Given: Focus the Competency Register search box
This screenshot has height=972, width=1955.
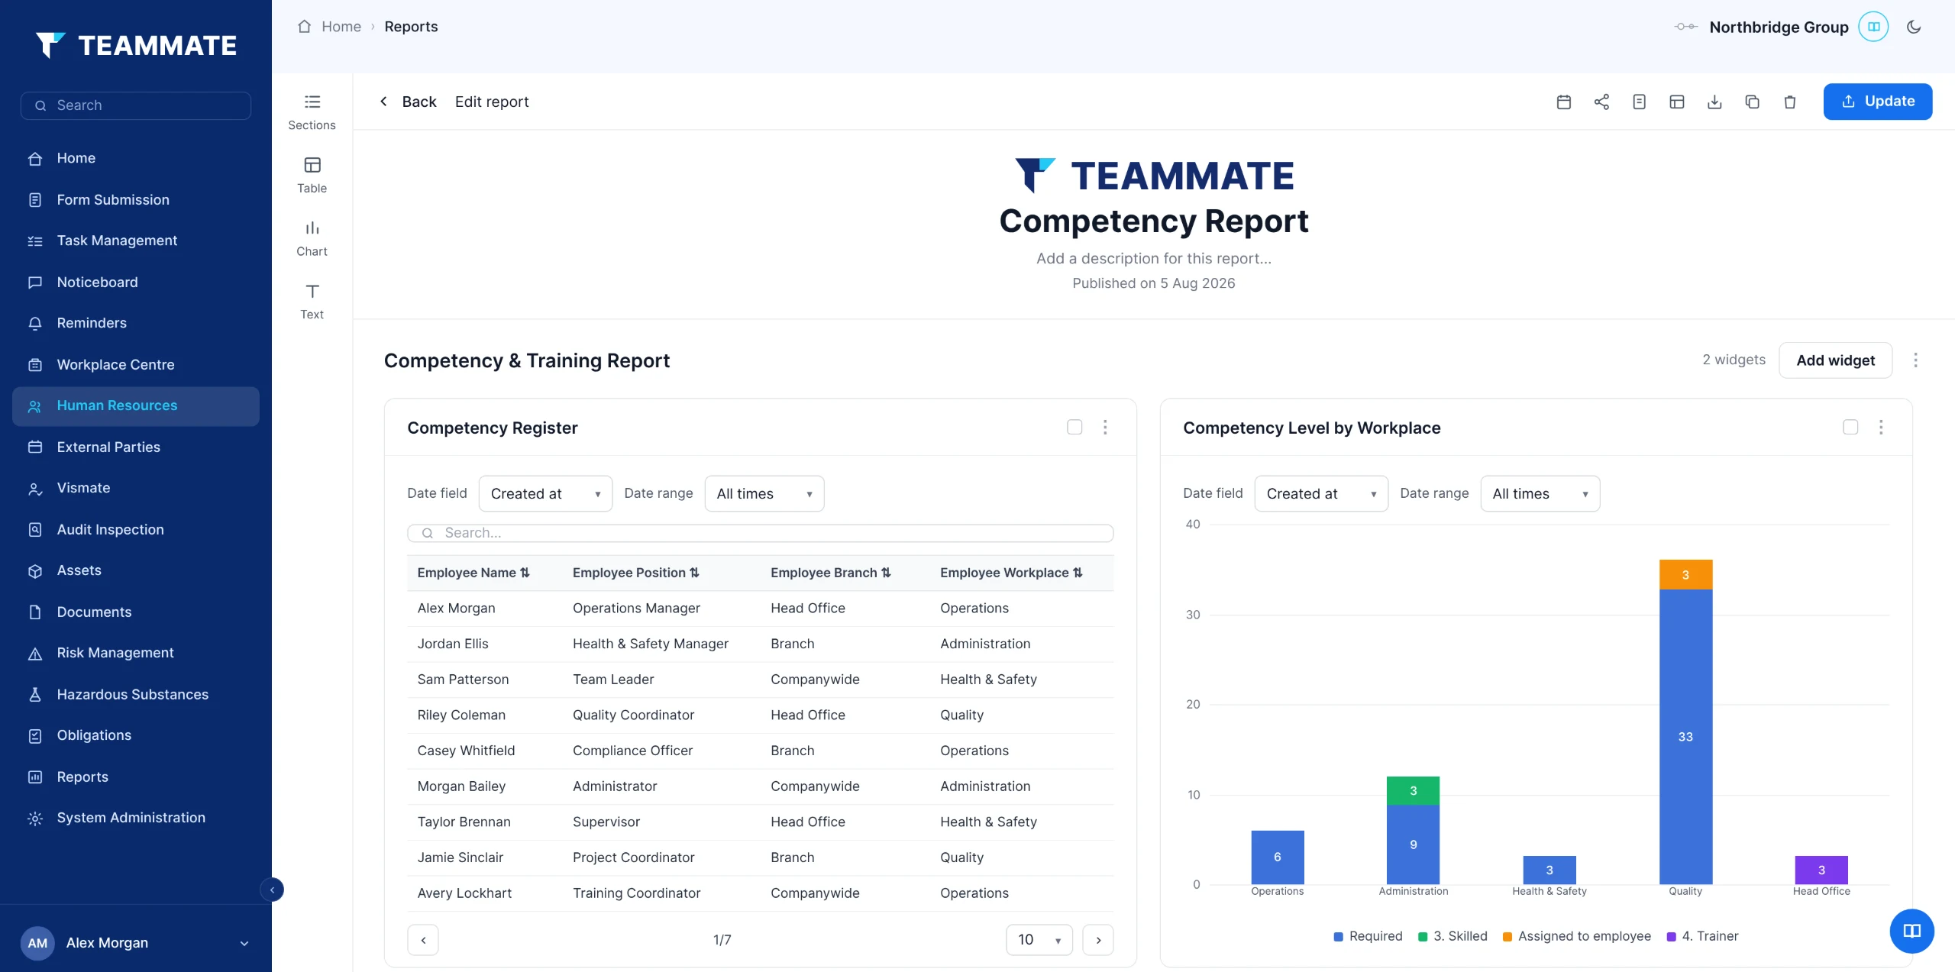Looking at the screenshot, I should click(x=761, y=533).
